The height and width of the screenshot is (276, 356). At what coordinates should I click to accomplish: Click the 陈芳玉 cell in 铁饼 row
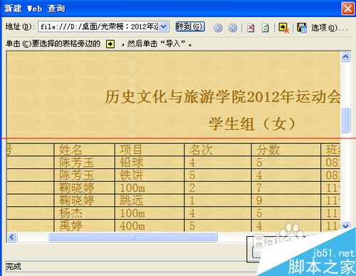84,175
